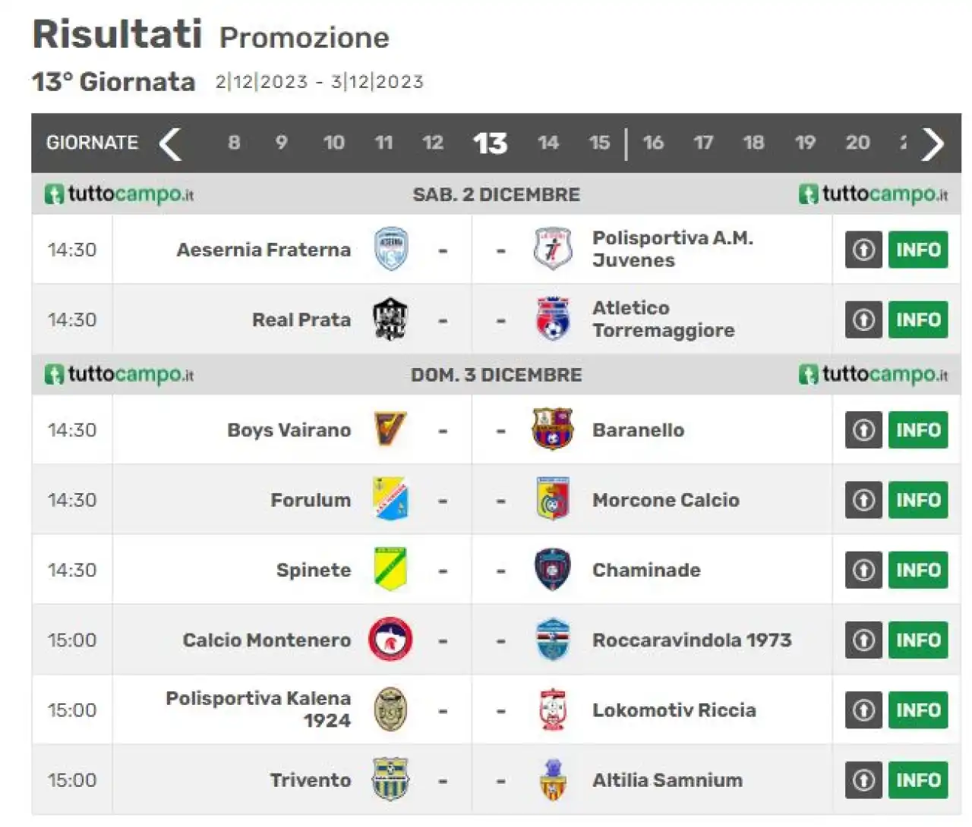Select giornata 12 in the bar
972x827 pixels.
point(433,143)
